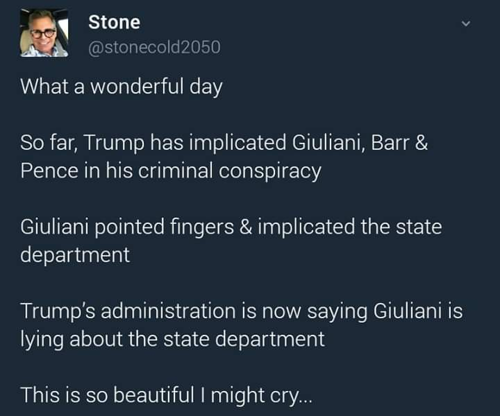500x416 pixels.
Task: Click the ellipsis after "cry"
Action: coord(306,397)
